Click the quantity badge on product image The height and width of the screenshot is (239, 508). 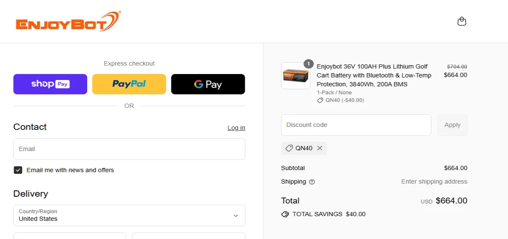point(309,64)
